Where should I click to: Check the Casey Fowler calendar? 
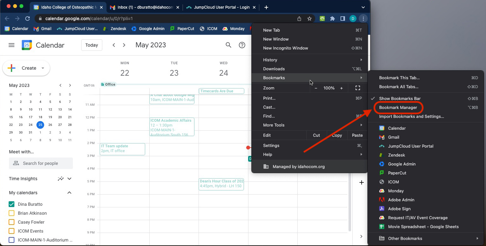coord(12,222)
